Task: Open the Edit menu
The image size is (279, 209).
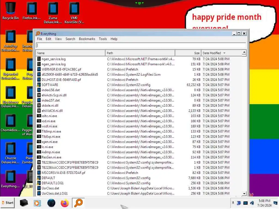Action: [x=48, y=39]
